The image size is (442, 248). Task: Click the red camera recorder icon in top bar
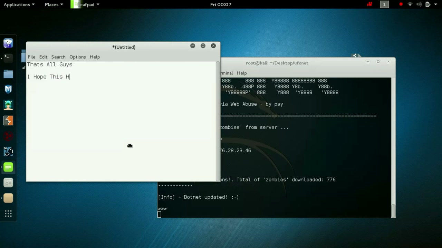pos(370,4)
